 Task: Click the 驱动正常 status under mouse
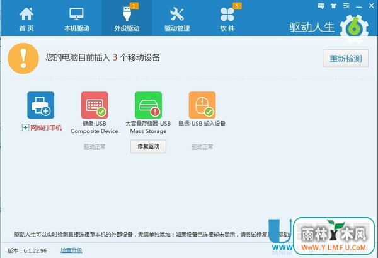click(x=202, y=147)
